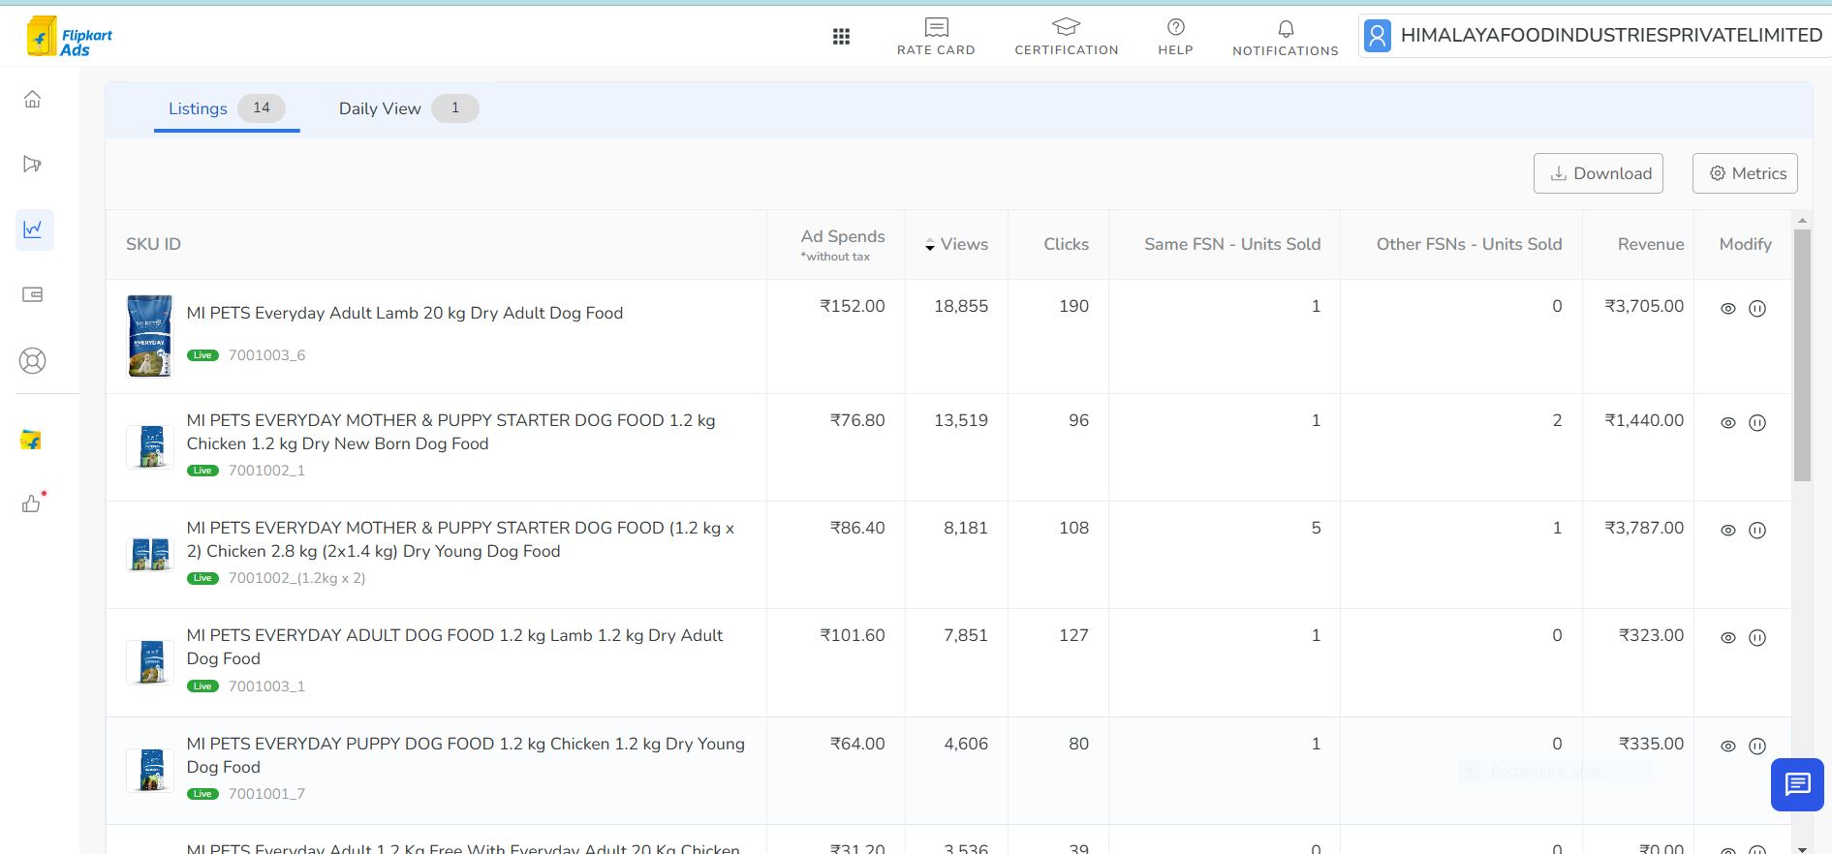Pause the 7001002_(1.2kg x 2) listing

tap(1757, 531)
